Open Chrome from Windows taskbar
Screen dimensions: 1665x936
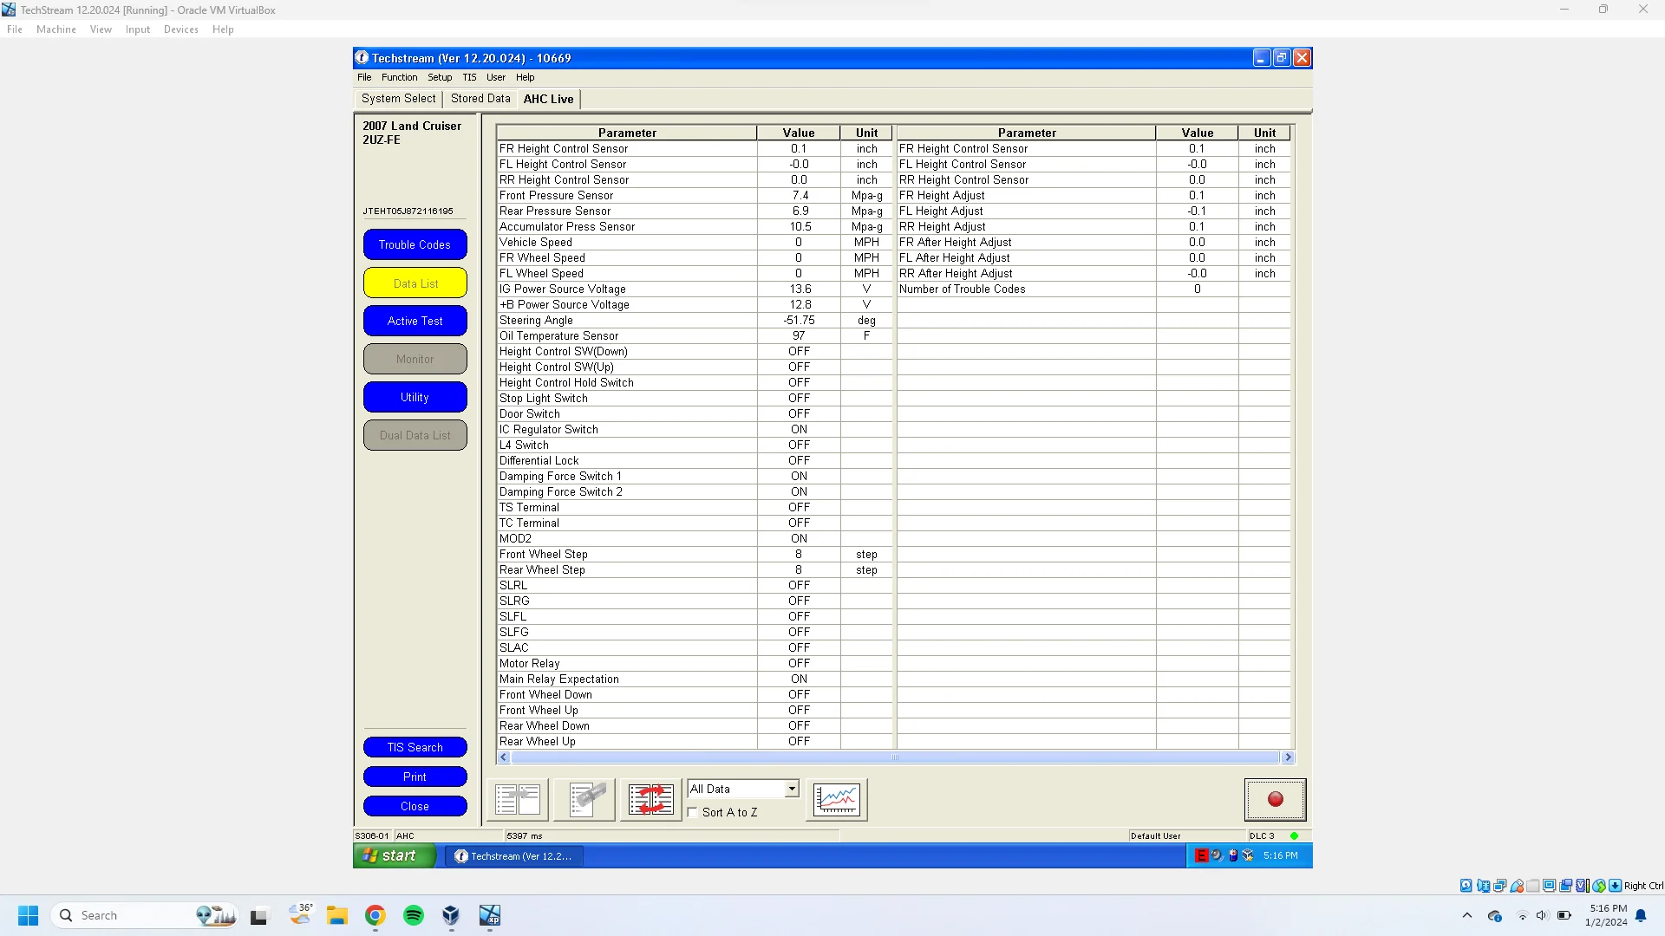click(375, 915)
